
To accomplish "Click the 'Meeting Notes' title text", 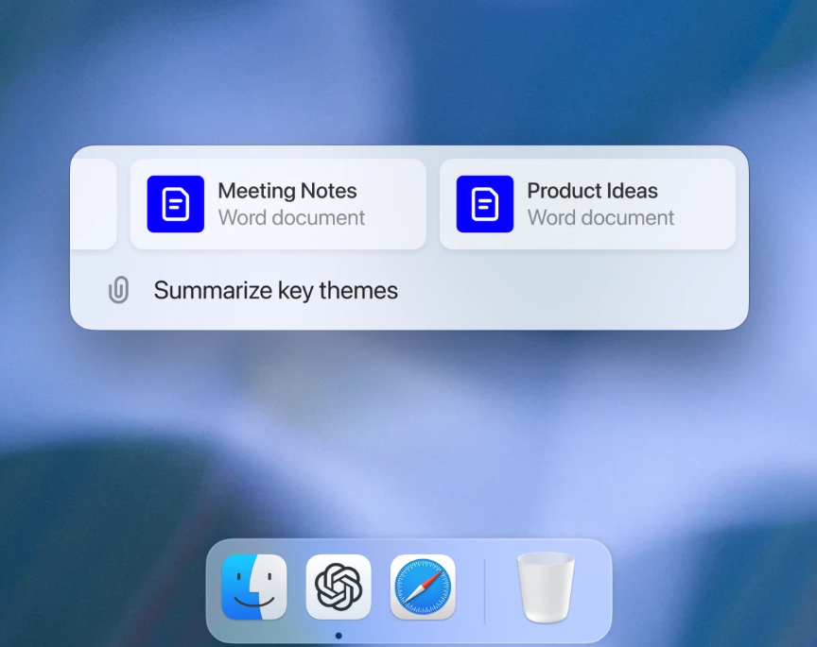I will coord(287,191).
